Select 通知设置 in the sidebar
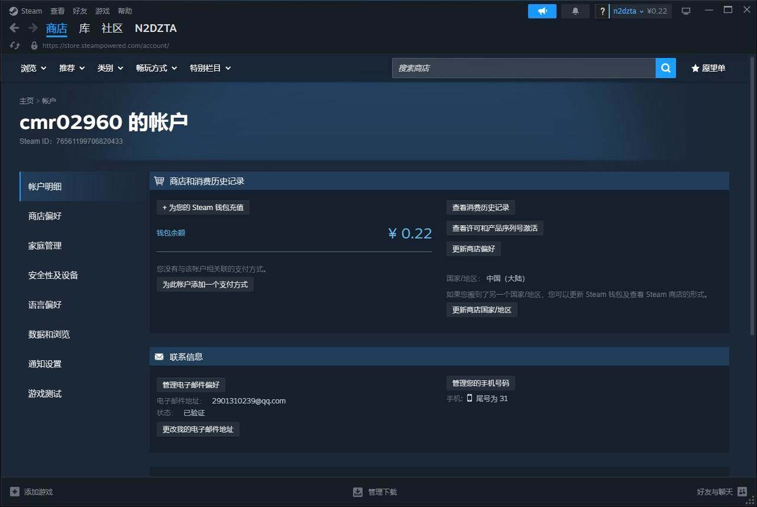This screenshot has height=507, width=757. (79, 364)
